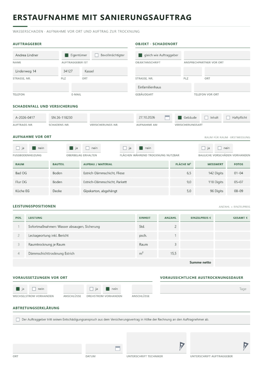Image resolution: width=263 pixels, height=371 pixels.
Task: Focus the Ansprechpartner vor Ort field
Action: tap(217, 55)
